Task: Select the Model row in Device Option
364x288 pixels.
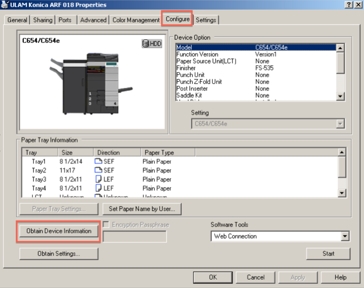Action: [x=256, y=47]
